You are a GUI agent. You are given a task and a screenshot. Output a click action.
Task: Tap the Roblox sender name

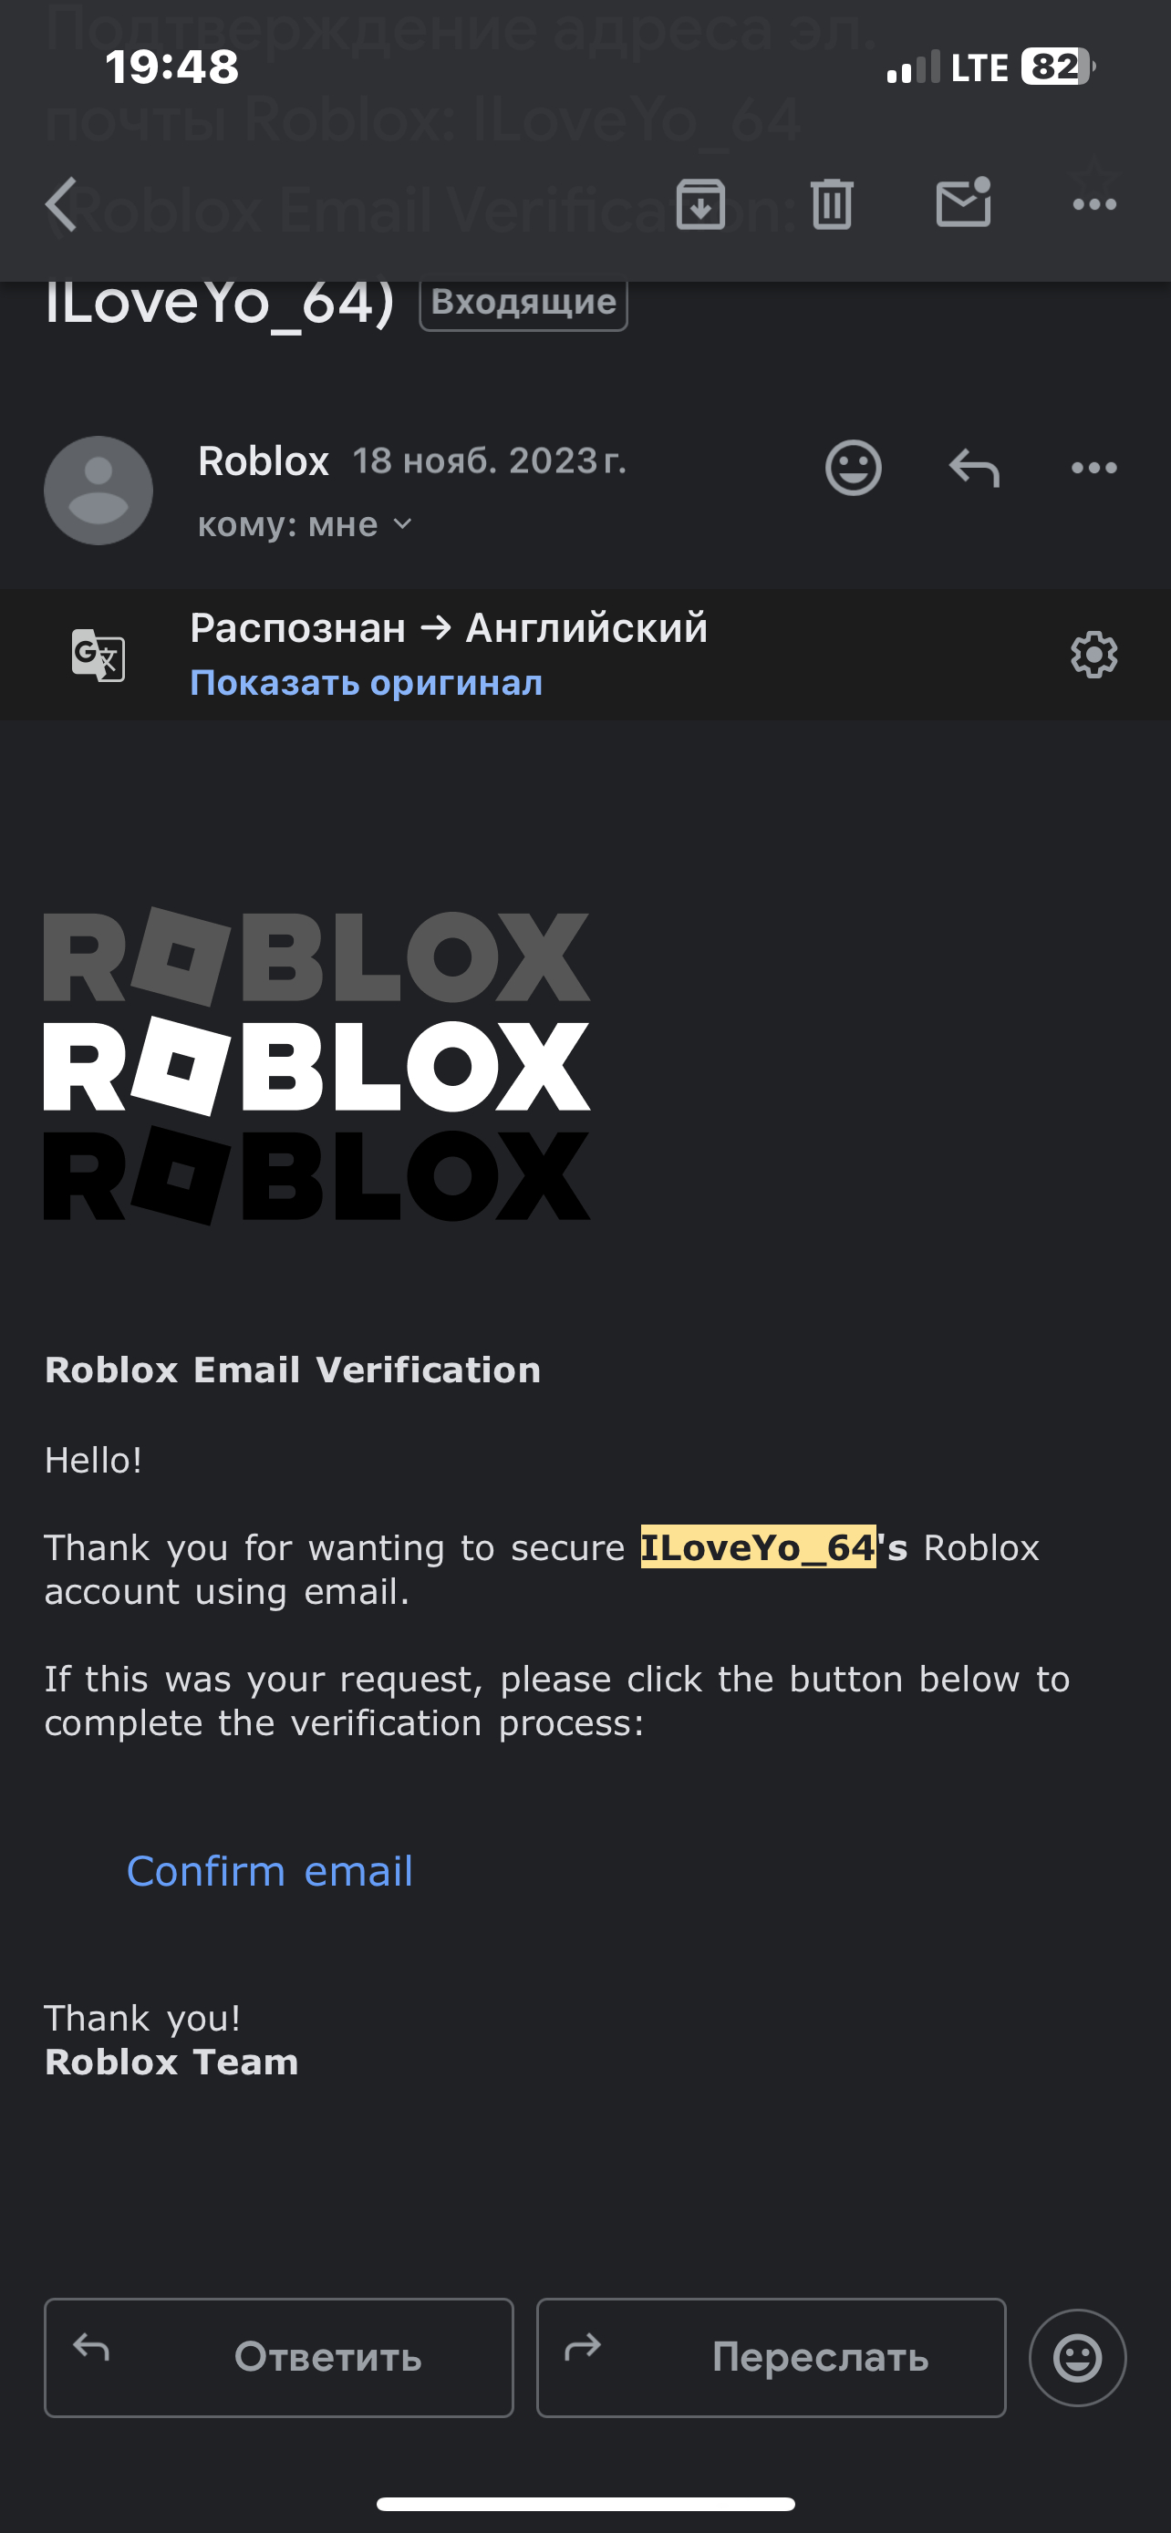pyautogui.click(x=264, y=461)
